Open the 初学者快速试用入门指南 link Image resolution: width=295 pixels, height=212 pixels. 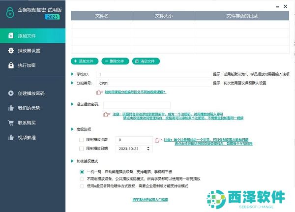150,200
